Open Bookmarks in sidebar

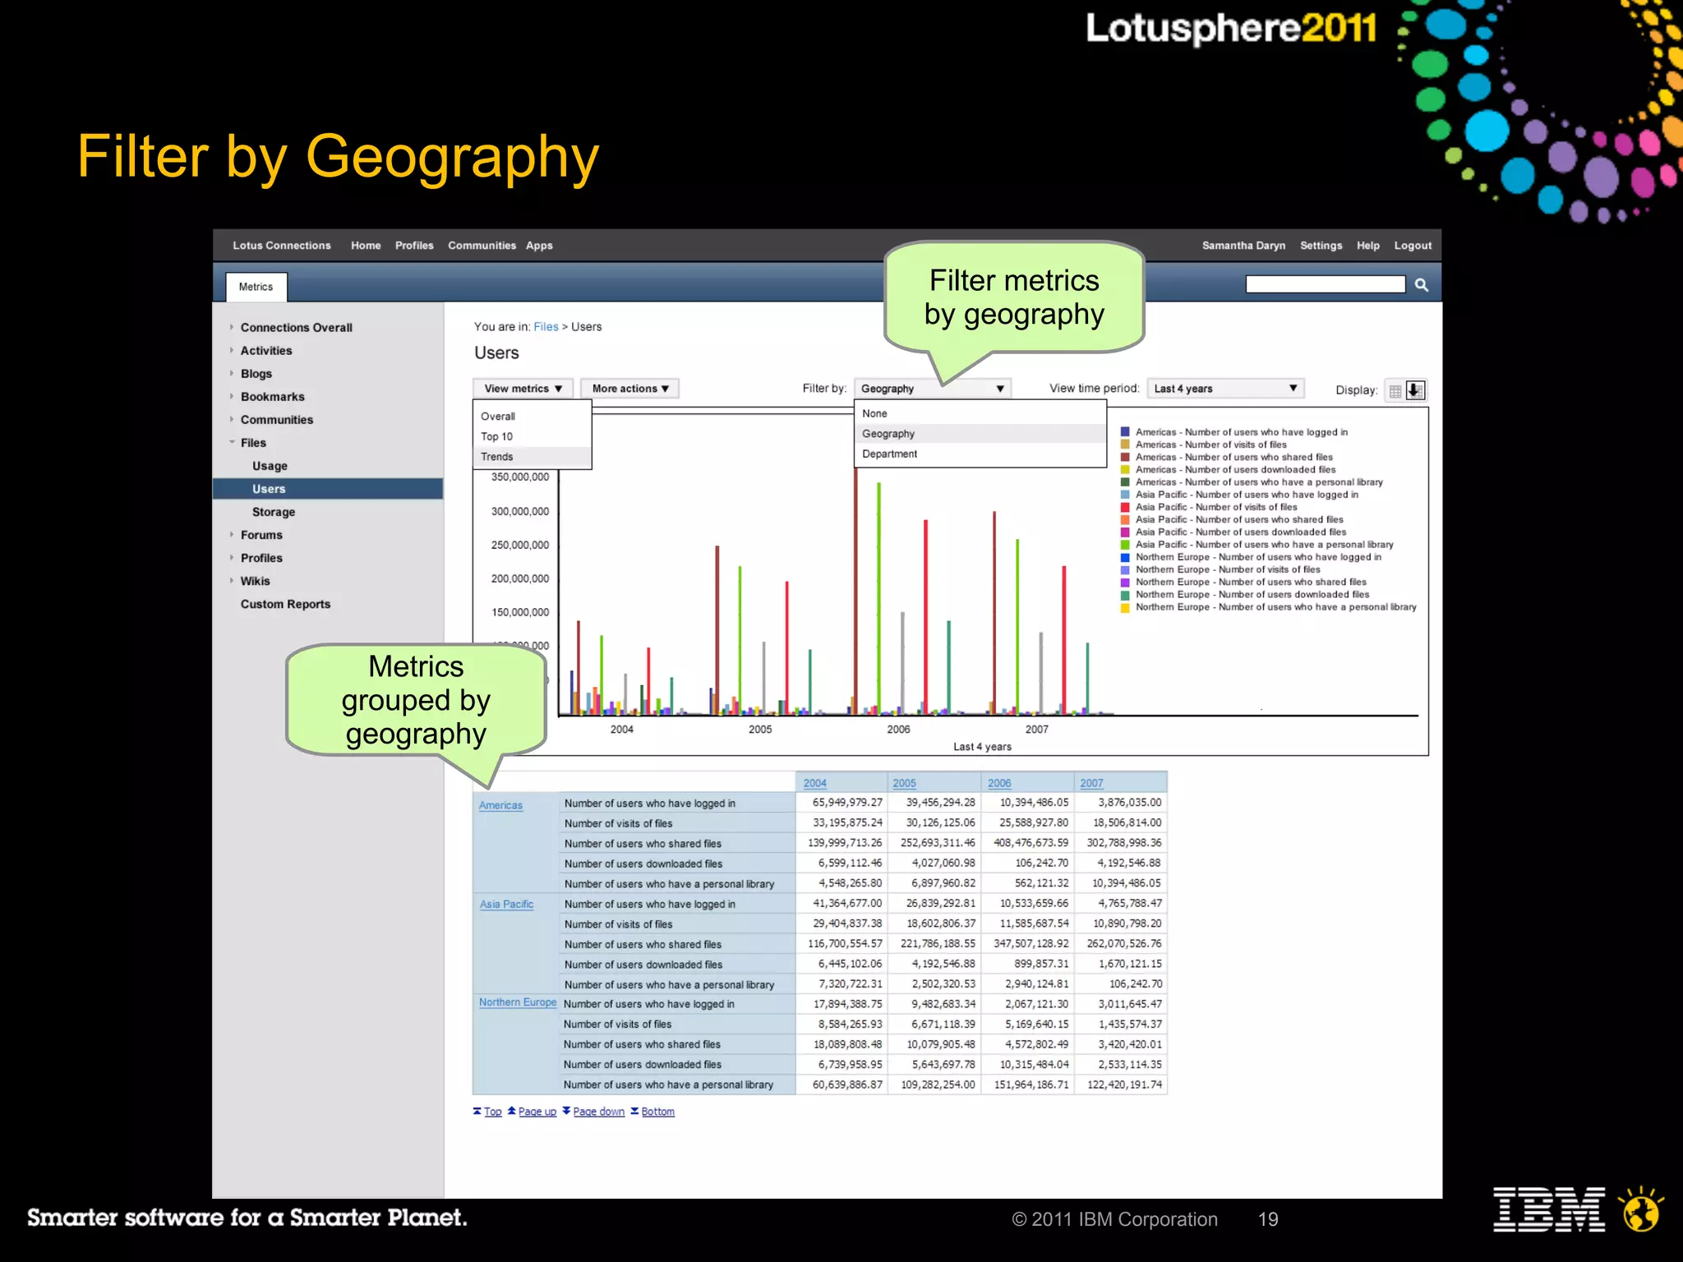[x=273, y=397]
